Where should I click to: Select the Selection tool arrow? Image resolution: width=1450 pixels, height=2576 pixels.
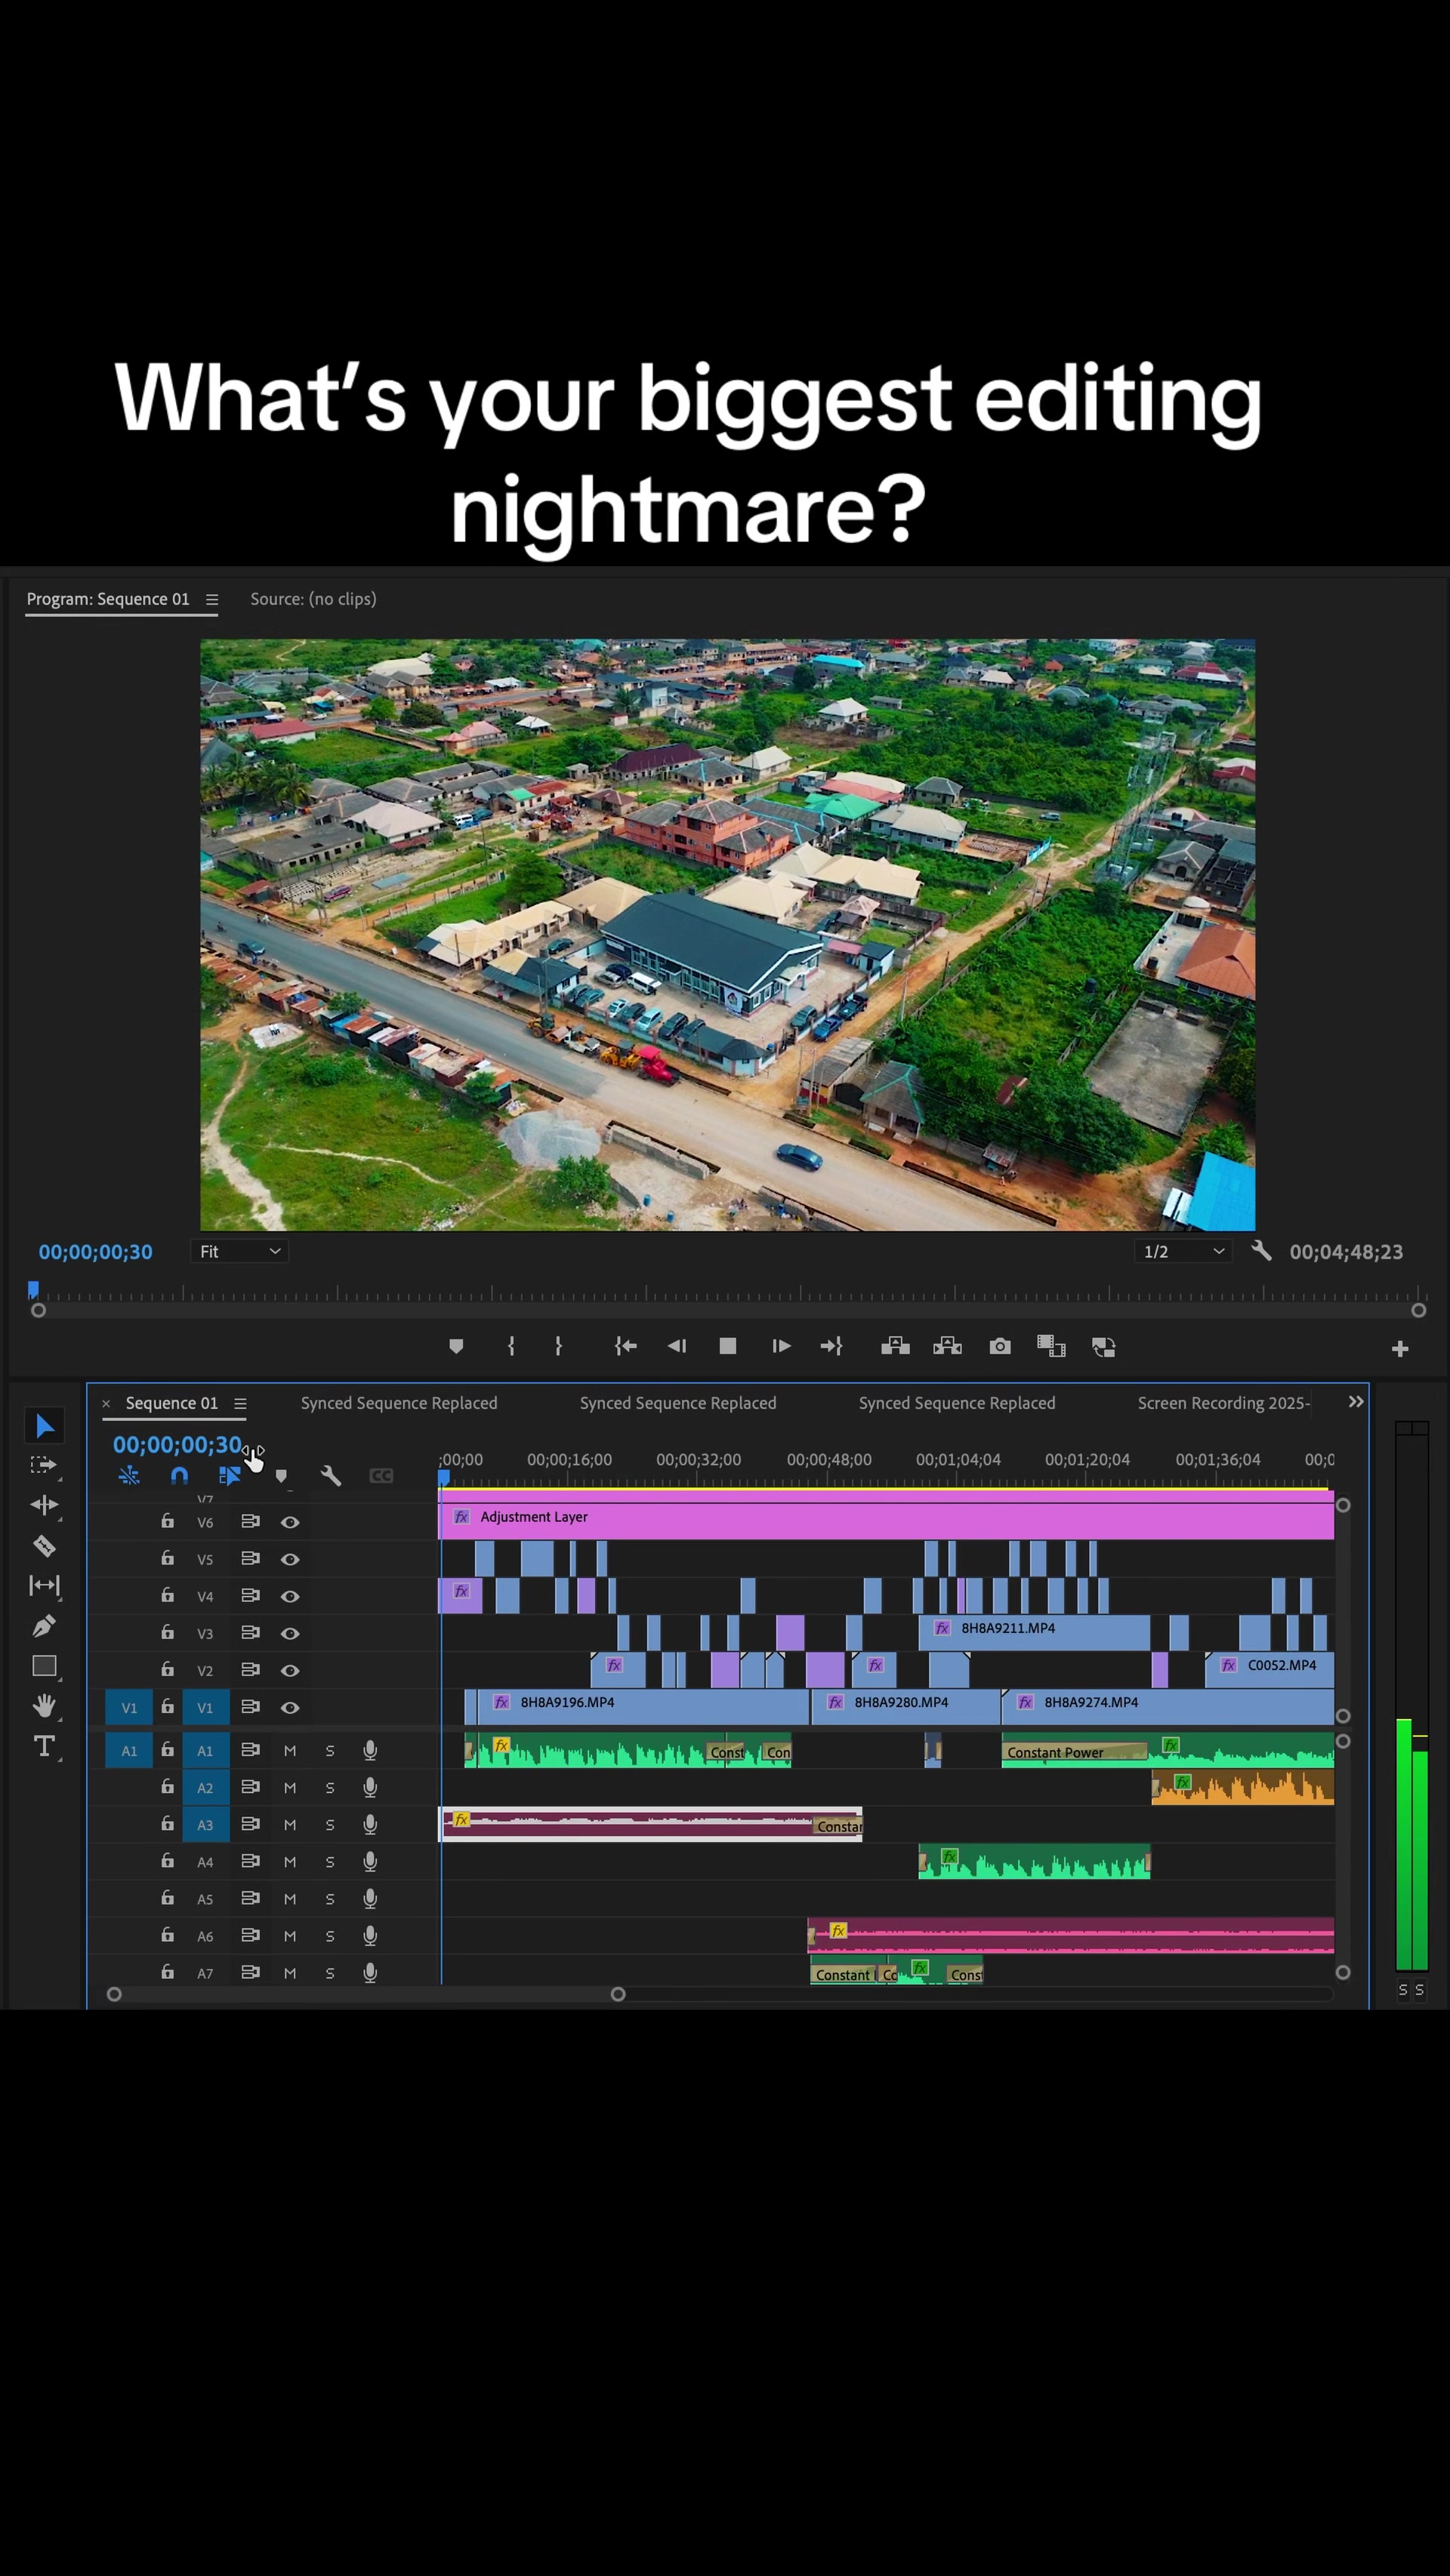(x=45, y=1426)
